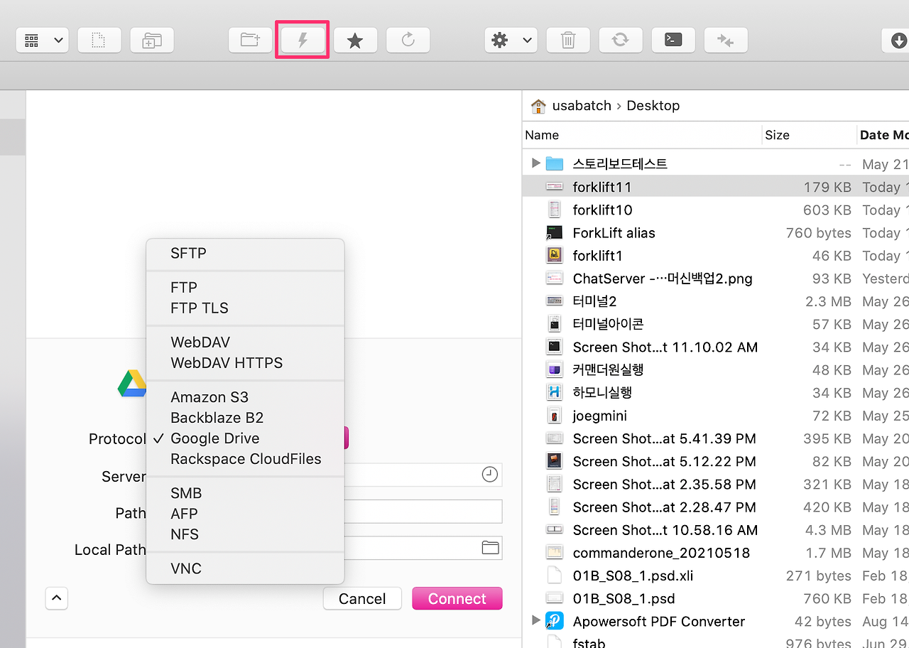Pick Rackspace CloudFiles option
Viewport: 909px width, 648px height.
click(x=245, y=459)
